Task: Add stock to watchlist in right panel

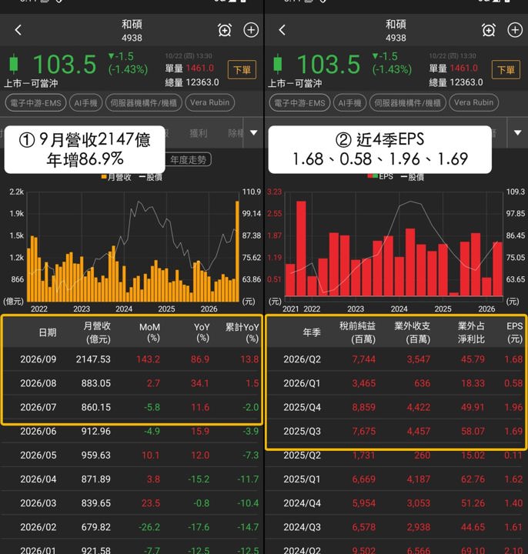Action: (515, 30)
